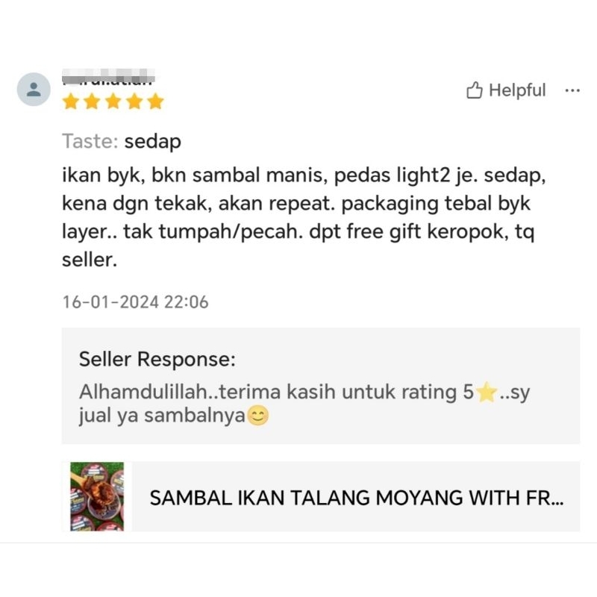
Task: Click the smiley emoji in seller response
Action: pyautogui.click(x=257, y=416)
